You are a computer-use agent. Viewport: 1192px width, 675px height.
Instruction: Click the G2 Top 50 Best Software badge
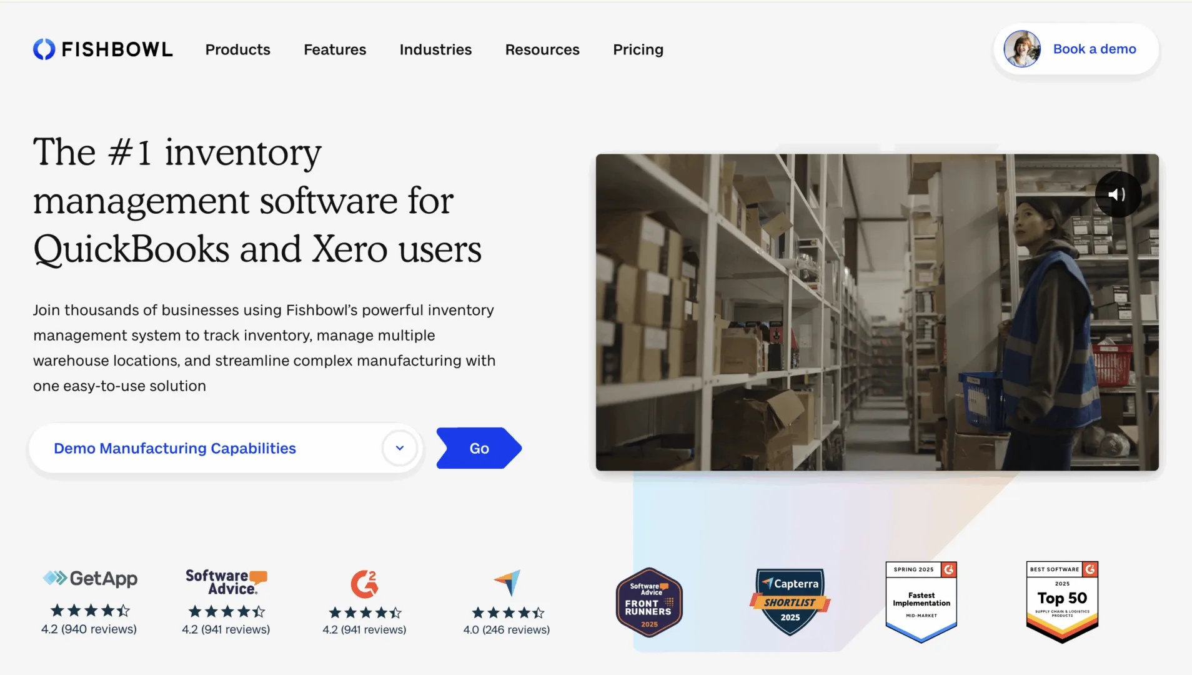point(1062,602)
